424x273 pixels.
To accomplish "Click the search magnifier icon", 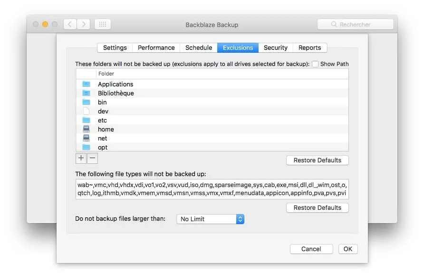I will coord(334,24).
